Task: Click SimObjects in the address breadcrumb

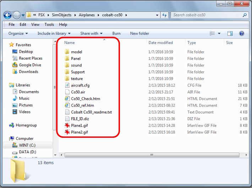Action: (61, 15)
